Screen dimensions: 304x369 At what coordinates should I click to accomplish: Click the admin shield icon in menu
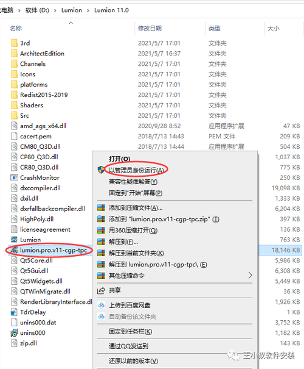101,170
